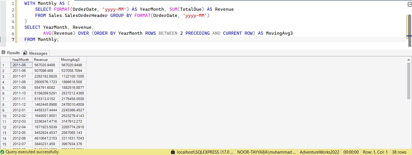Click the 00:00:00 elapsed time entry
The image size is (412, 155).
[x=351, y=152]
